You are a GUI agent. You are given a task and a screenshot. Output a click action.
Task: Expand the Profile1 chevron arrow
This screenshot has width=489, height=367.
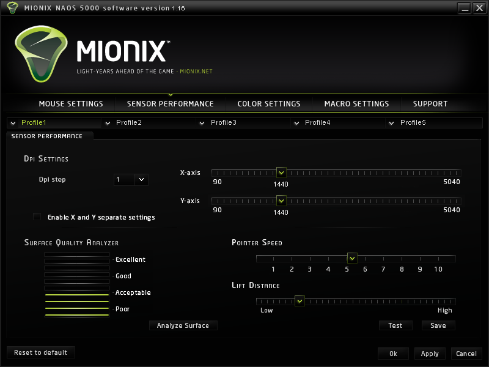pyautogui.click(x=13, y=123)
